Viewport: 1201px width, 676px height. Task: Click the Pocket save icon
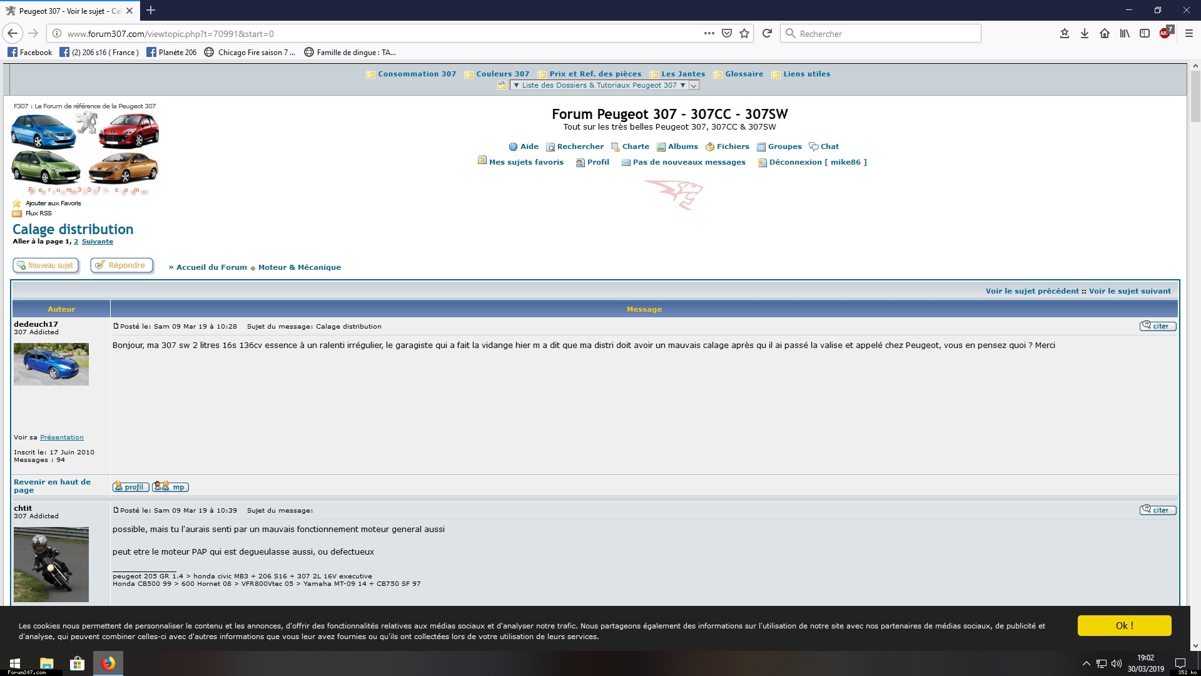tap(727, 33)
